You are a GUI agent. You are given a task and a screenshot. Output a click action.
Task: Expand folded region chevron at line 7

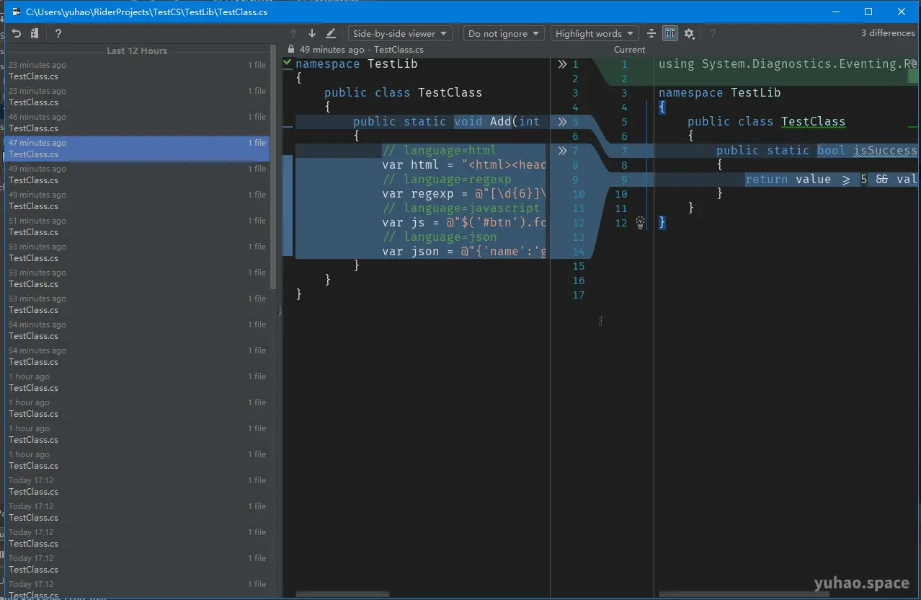563,150
